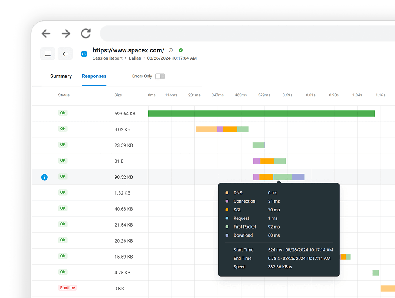The width and height of the screenshot is (395, 298).
Task: Click the back arrow button beside menu
Action: point(65,54)
